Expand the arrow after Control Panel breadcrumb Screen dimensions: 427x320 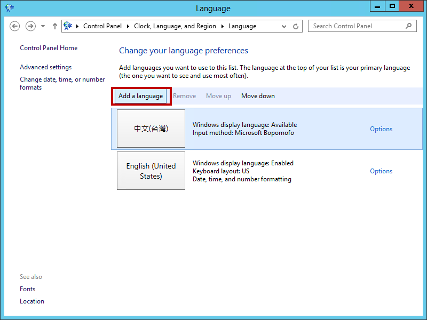(x=128, y=26)
